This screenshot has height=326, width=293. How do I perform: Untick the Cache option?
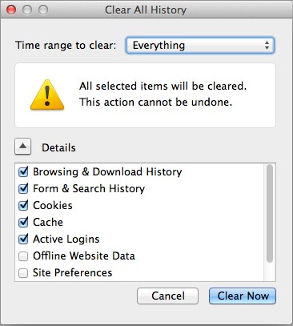tap(23, 222)
